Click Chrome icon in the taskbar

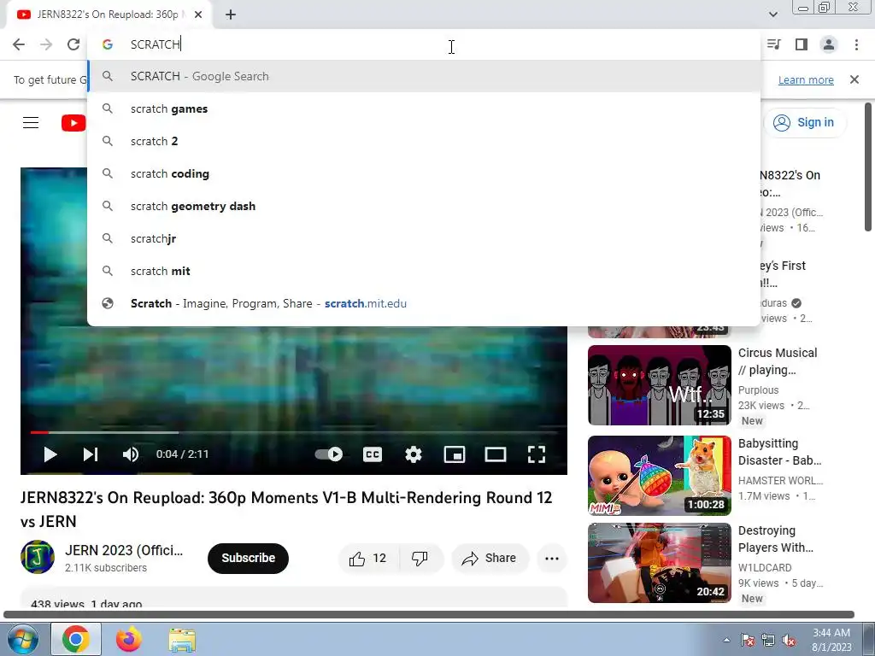(76, 639)
